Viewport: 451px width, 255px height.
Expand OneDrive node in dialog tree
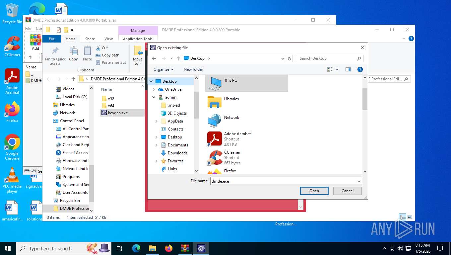point(154,89)
